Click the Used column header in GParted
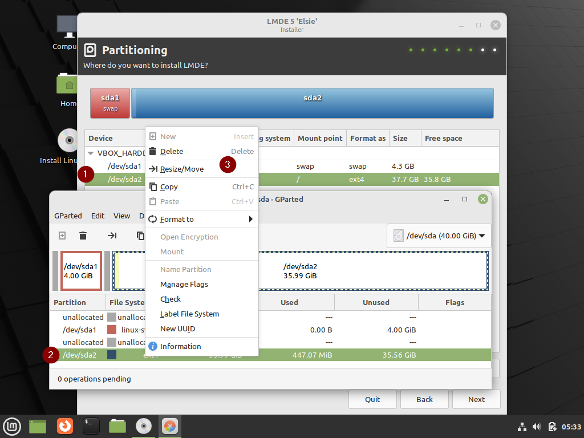 [x=289, y=302]
